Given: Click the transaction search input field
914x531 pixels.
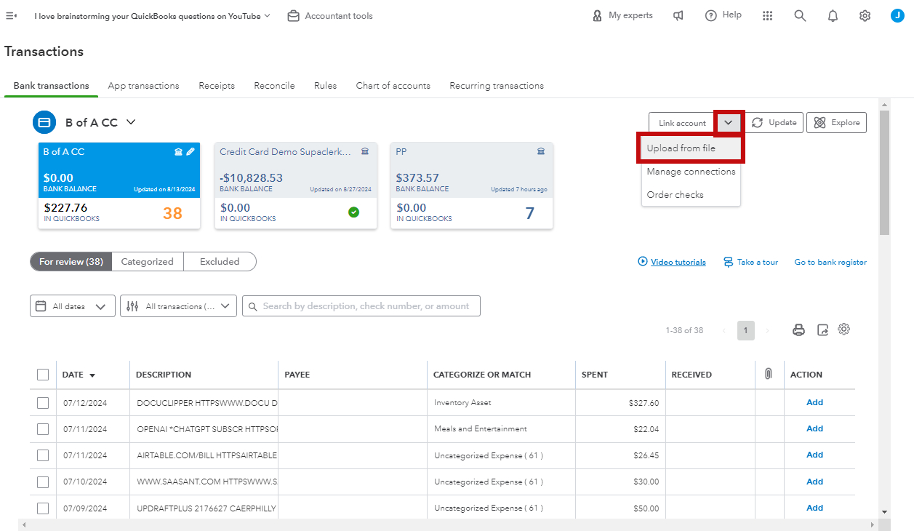Looking at the screenshot, I should 361,306.
